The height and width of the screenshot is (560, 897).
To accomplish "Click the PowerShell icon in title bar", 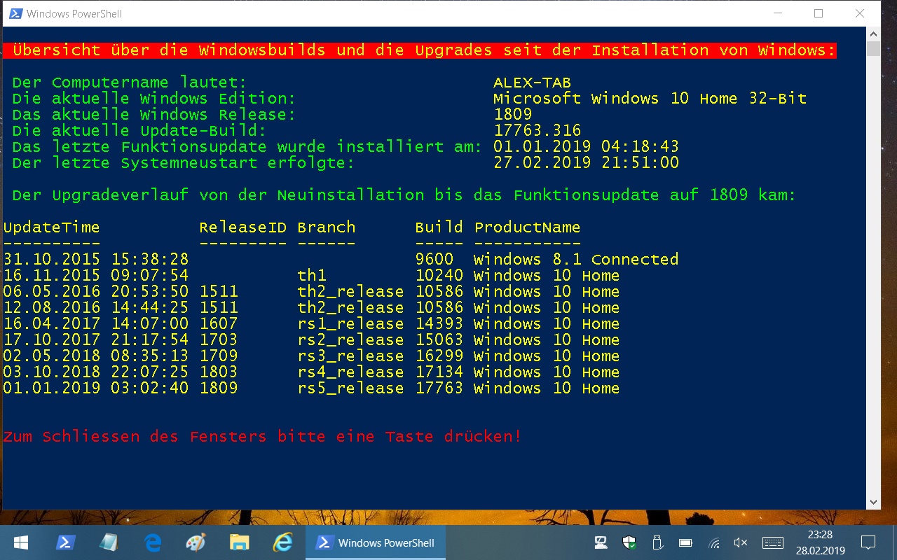I will click(x=15, y=13).
